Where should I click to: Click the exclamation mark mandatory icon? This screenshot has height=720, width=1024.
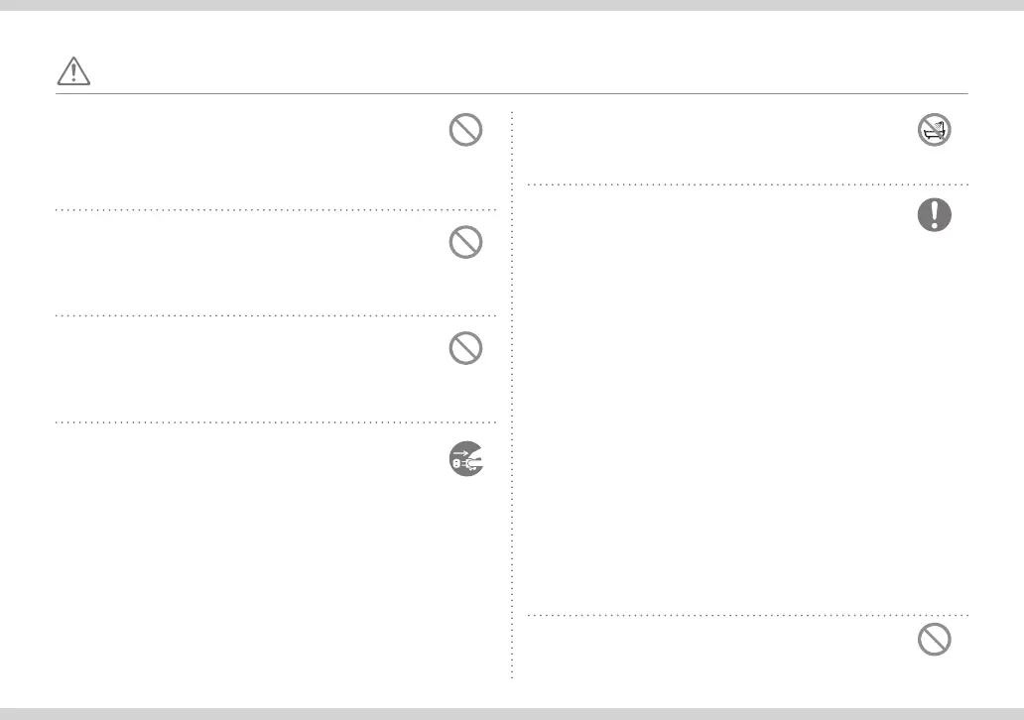(934, 216)
